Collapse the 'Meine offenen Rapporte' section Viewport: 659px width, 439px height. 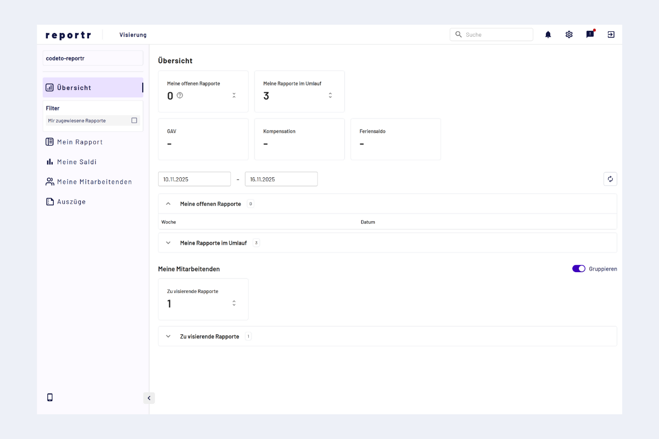click(168, 204)
